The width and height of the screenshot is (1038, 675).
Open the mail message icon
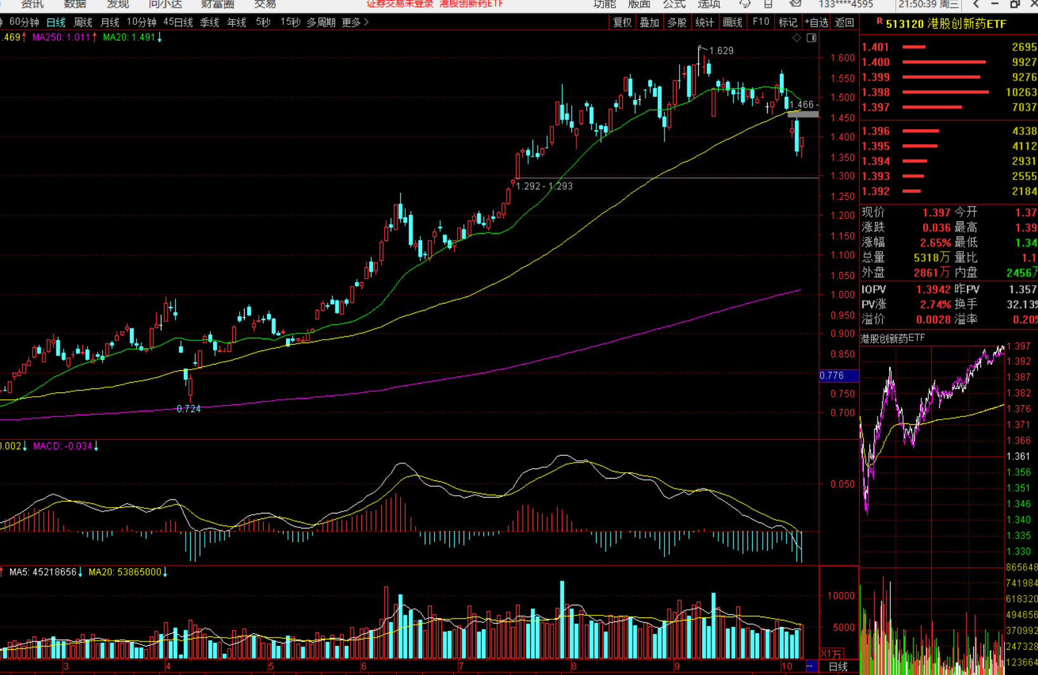click(795, 4)
